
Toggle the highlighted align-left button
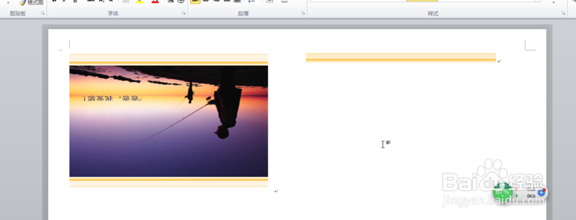coord(195,2)
